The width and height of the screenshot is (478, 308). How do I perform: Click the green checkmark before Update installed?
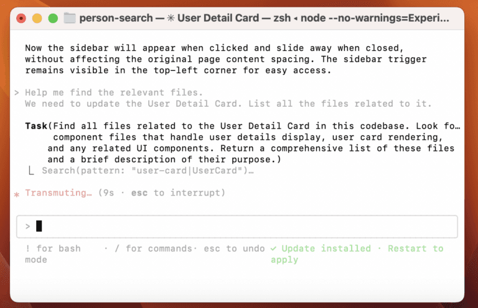274,248
